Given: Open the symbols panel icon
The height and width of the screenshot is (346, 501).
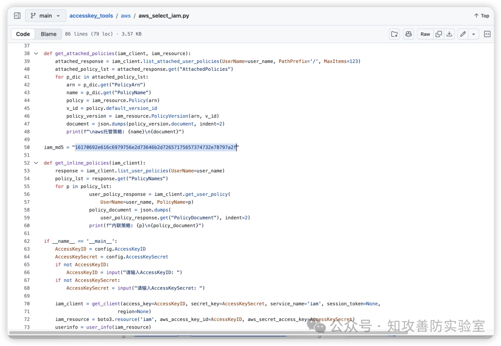Looking at the screenshot, I should 487,34.
